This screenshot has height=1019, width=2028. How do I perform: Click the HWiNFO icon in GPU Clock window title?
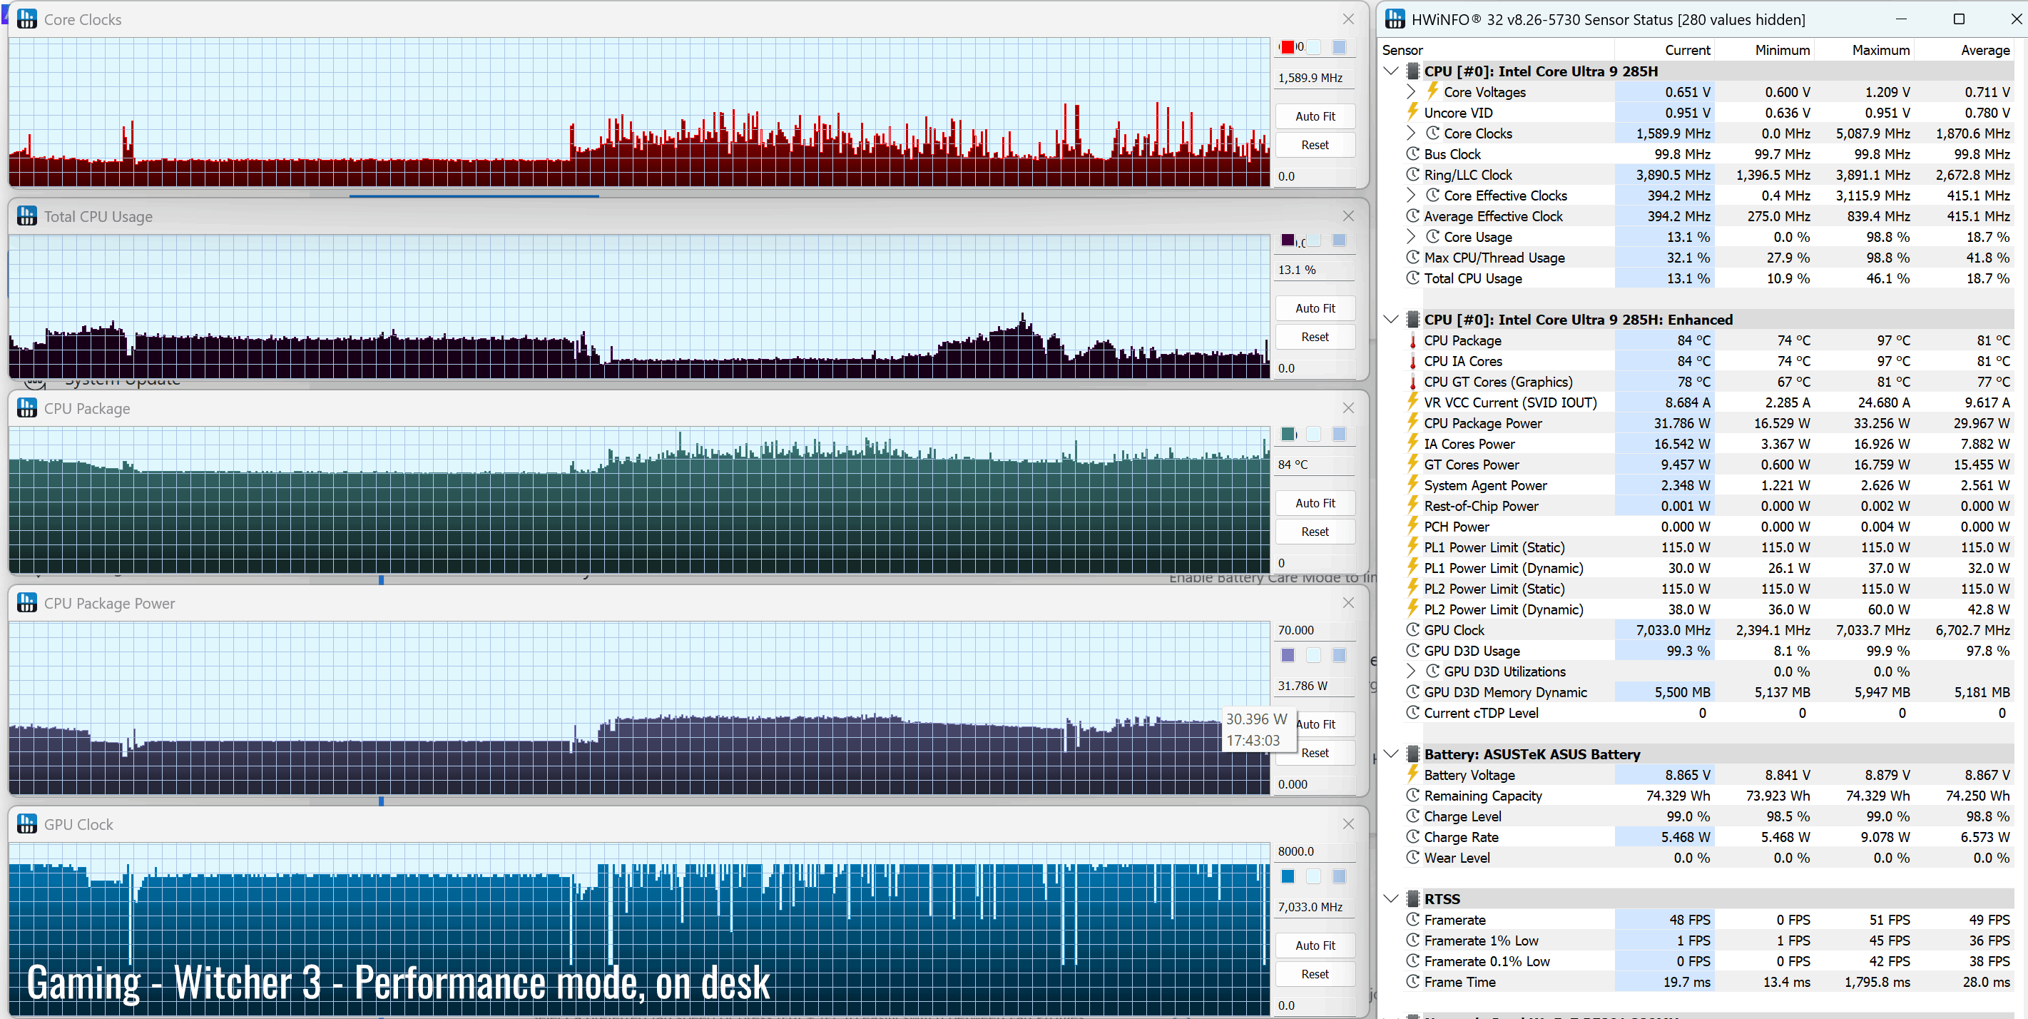tap(27, 823)
